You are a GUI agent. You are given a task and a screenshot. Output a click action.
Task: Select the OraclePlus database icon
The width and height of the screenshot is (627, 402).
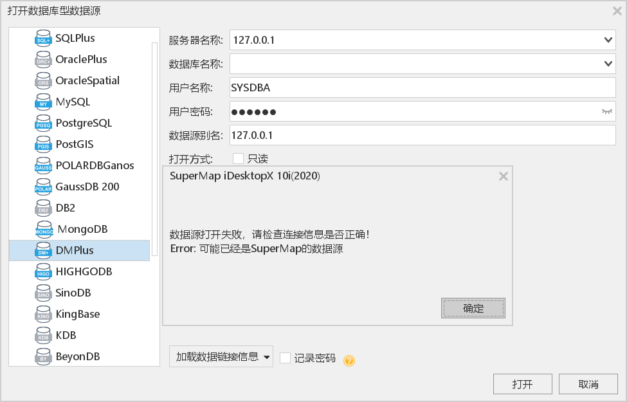tap(43, 59)
